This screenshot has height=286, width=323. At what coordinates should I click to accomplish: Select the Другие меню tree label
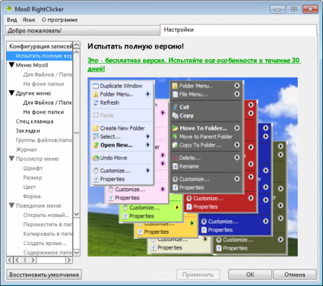tap(33, 93)
